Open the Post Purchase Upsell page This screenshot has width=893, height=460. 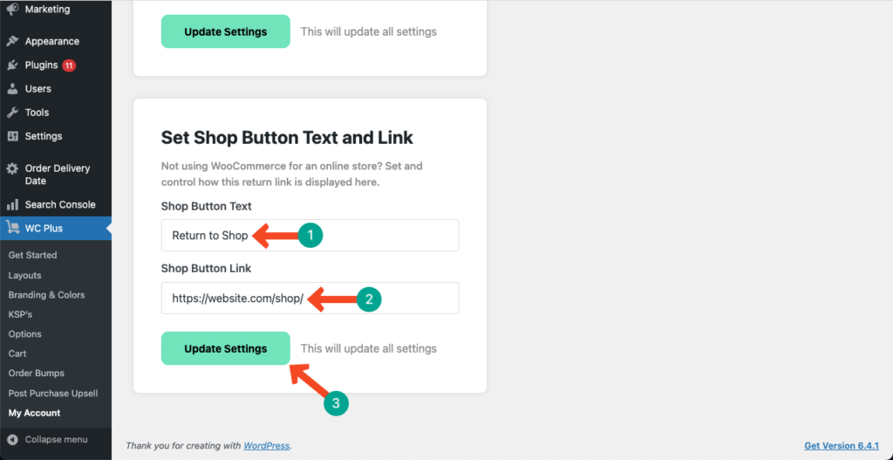click(x=53, y=394)
